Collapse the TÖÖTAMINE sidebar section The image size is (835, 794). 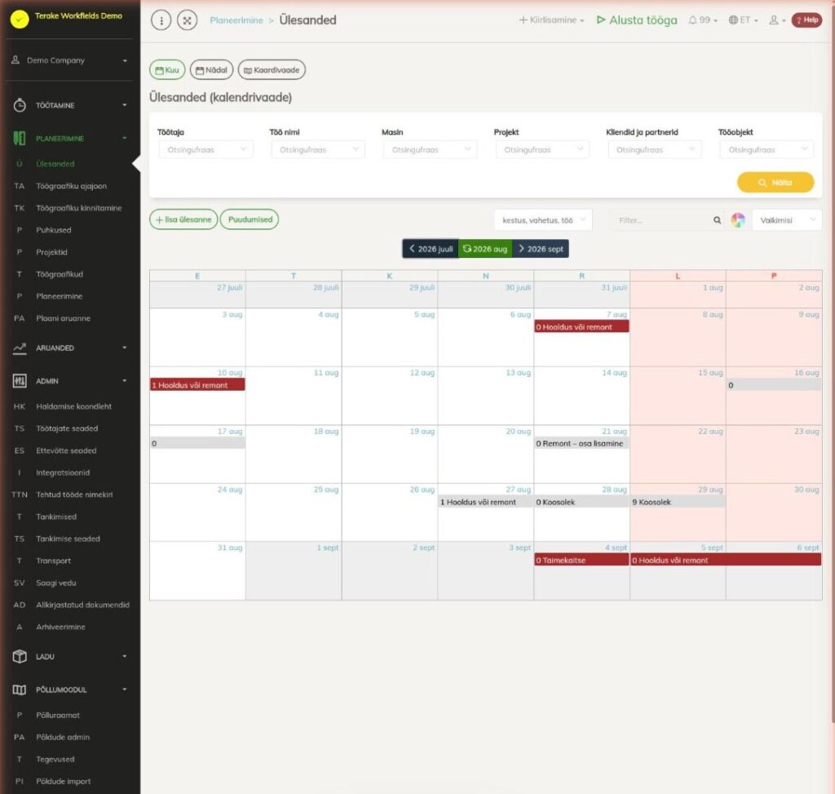[x=69, y=105]
